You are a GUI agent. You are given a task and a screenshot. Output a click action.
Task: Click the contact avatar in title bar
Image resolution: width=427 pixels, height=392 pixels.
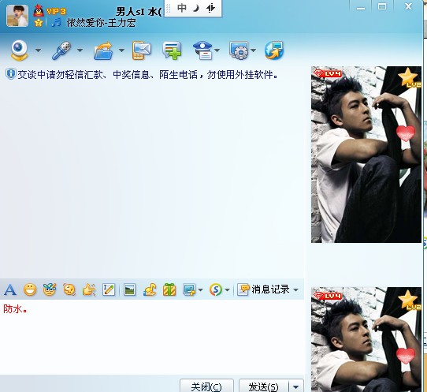point(17,16)
